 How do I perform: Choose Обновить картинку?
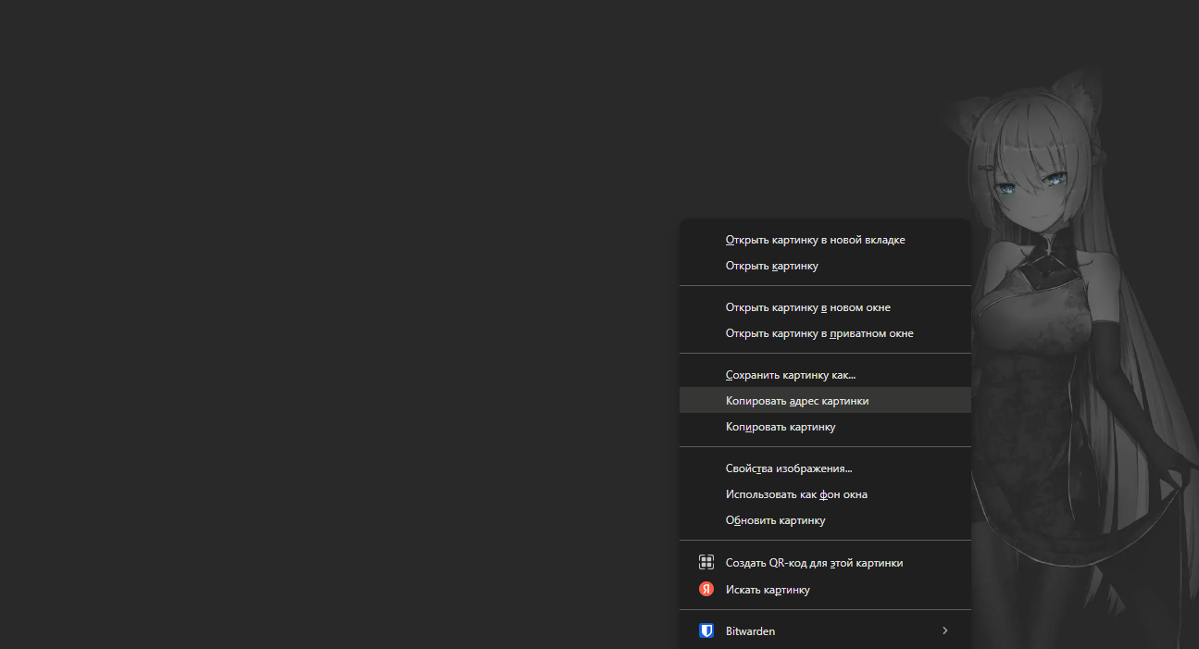[x=825, y=520]
